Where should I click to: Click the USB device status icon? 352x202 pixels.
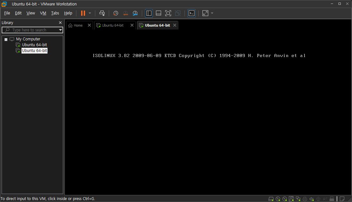pyautogui.click(x=332, y=199)
